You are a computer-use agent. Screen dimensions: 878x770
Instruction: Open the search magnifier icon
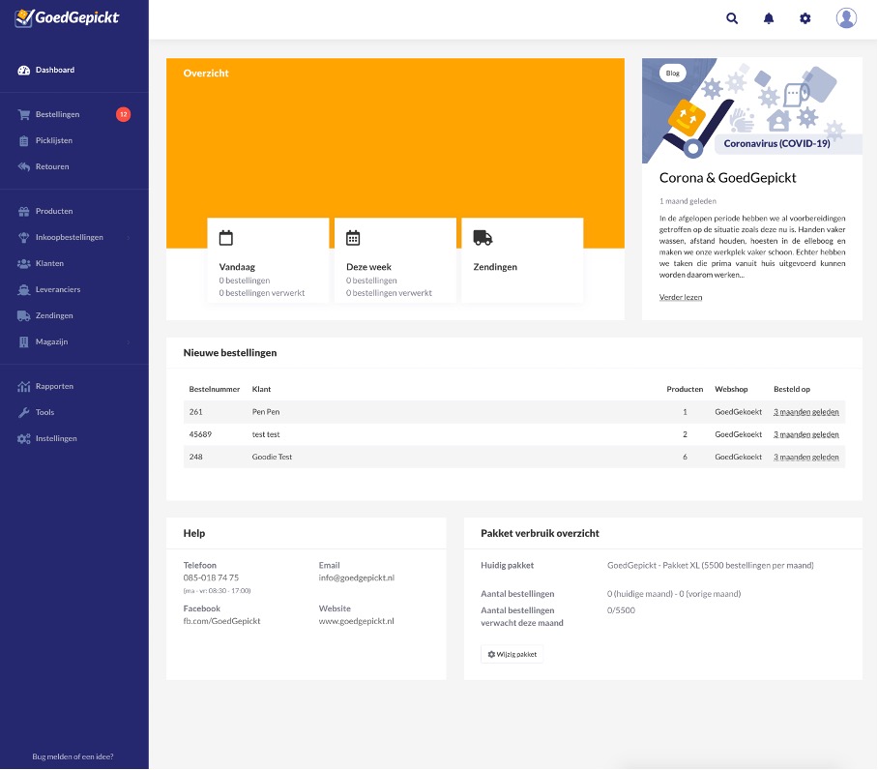tap(731, 18)
